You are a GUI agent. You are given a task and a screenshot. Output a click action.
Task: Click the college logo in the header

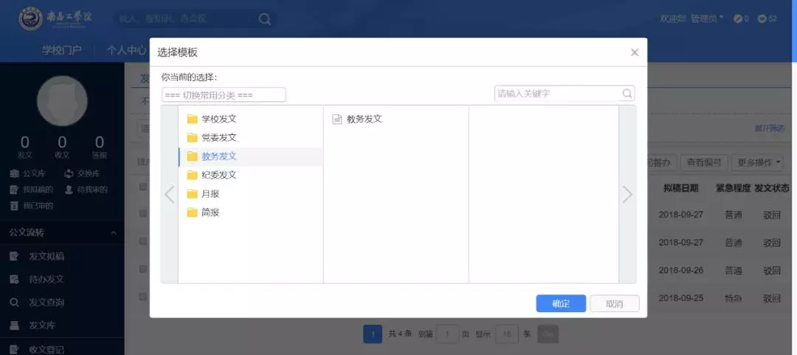pos(56,18)
